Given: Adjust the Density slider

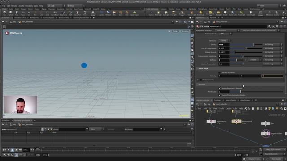Looking at the screenshot, I should 246,45.
